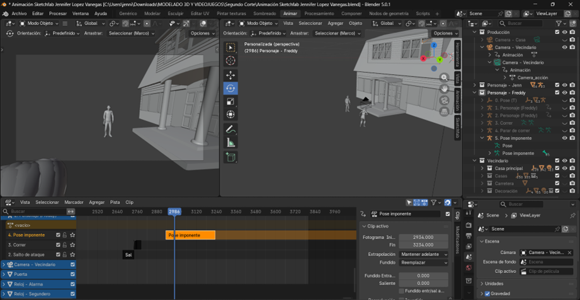Select the Move tool in viewport toolbar

pos(230,75)
